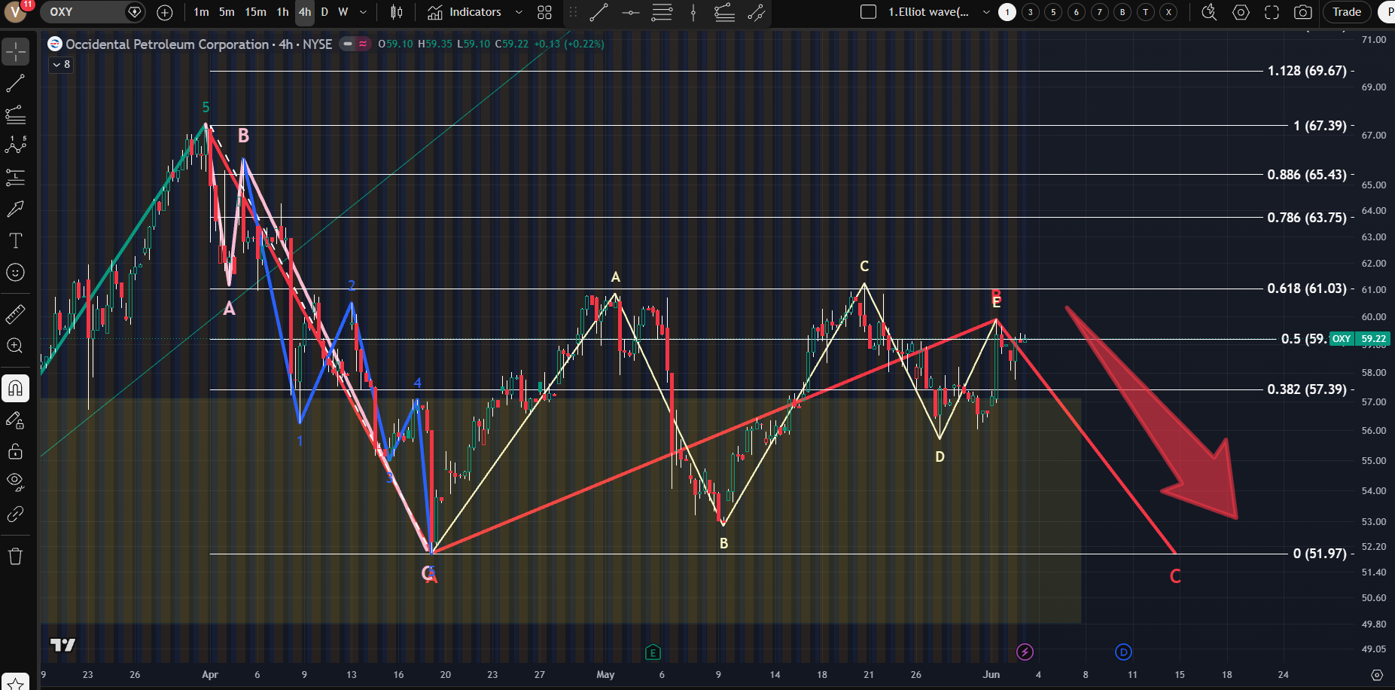
Task: Switch to 15m timeframe
Action: tap(255, 12)
